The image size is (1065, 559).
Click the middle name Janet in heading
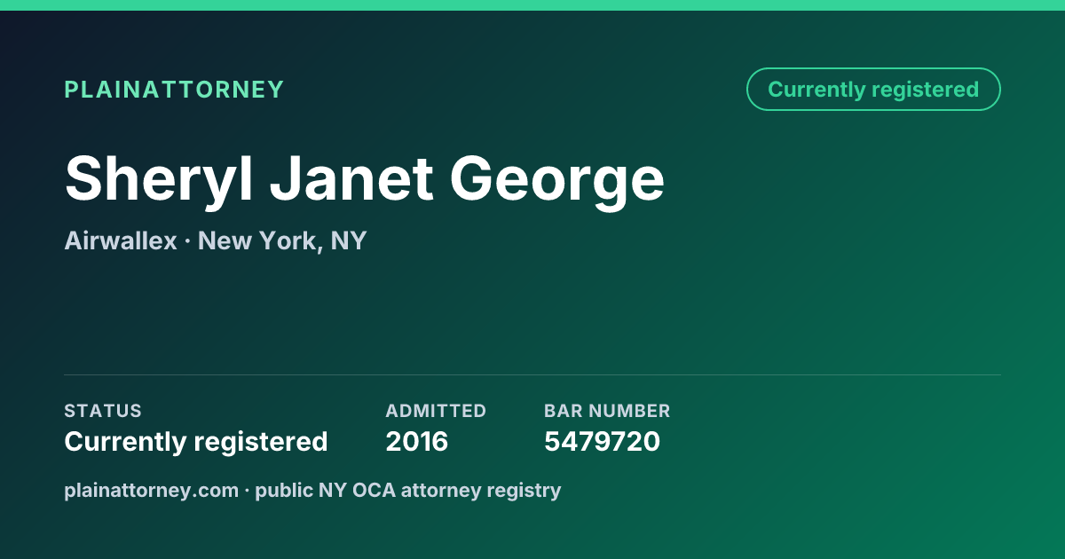351,178
